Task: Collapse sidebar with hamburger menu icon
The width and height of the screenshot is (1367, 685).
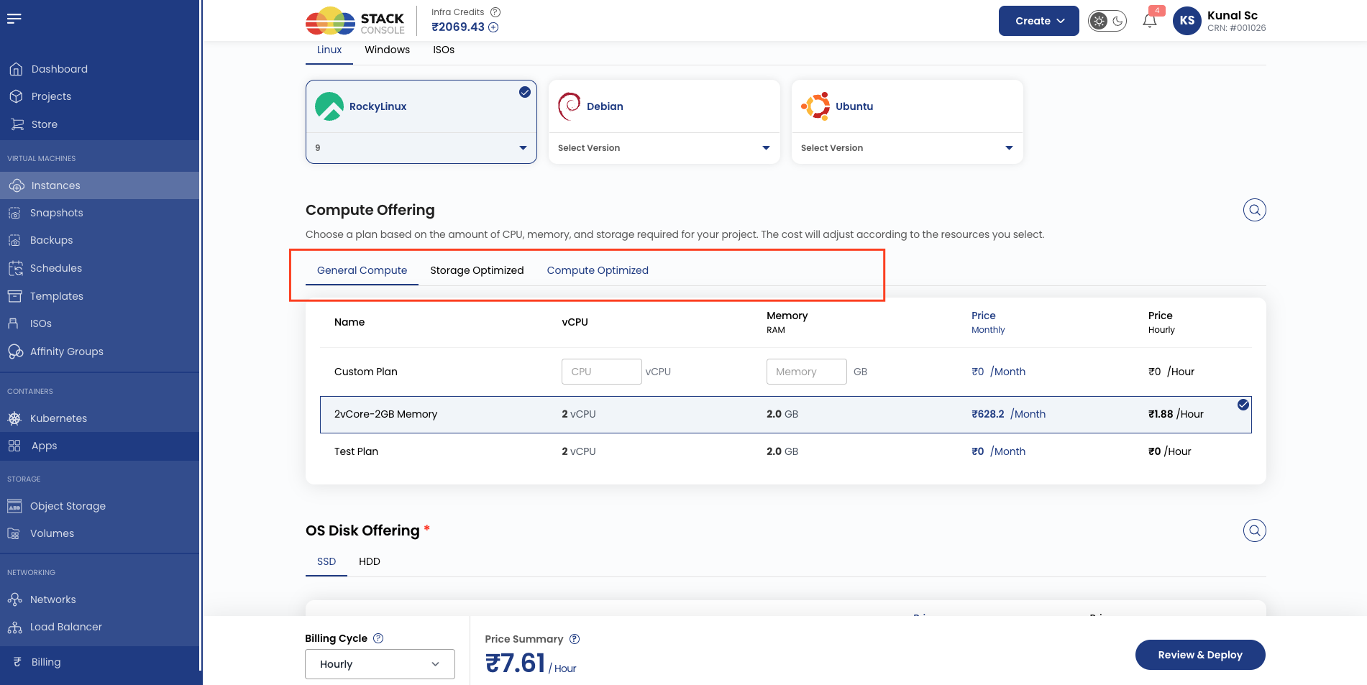Action: pyautogui.click(x=14, y=19)
